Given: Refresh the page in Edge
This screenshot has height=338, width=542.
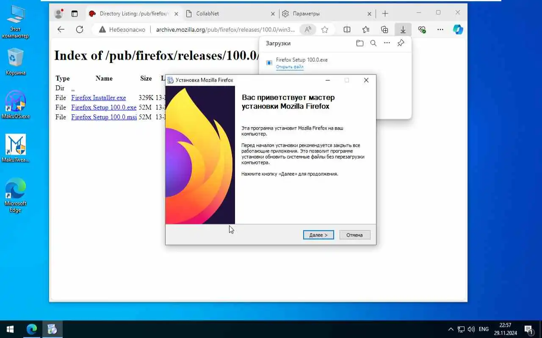Looking at the screenshot, I should click(80, 30).
